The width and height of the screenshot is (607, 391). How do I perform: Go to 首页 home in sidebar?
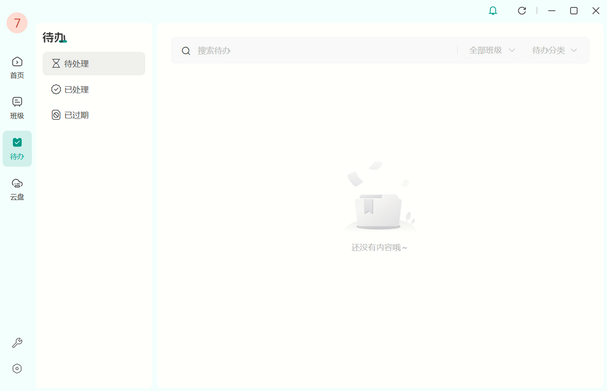(x=17, y=67)
